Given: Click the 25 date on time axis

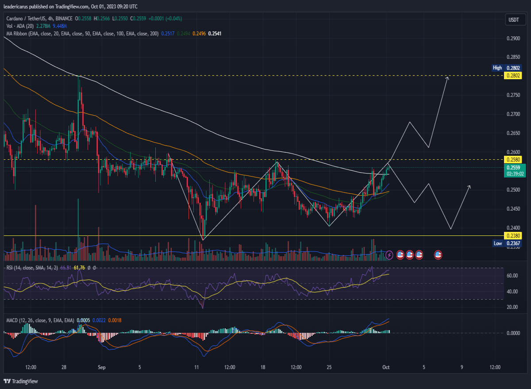Looking at the screenshot, I should point(329,367).
